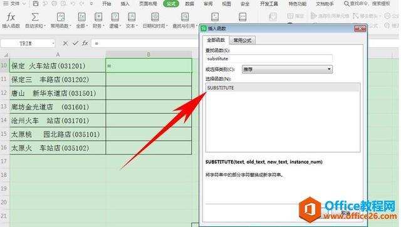
Task: Click the save icon in quick toolbar
Action: click(x=36, y=4)
